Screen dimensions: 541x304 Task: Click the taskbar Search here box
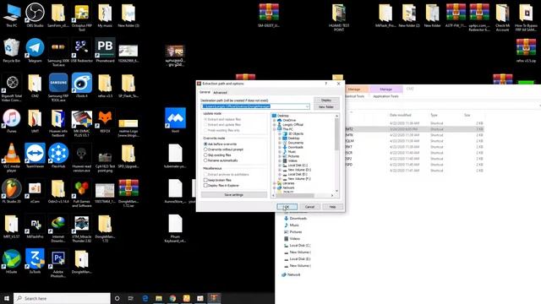coord(62,298)
